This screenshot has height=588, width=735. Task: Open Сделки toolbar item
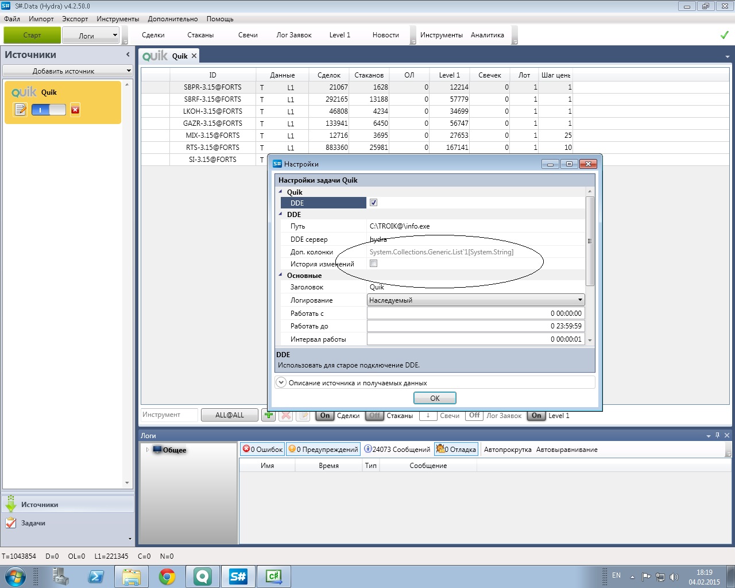(x=153, y=35)
